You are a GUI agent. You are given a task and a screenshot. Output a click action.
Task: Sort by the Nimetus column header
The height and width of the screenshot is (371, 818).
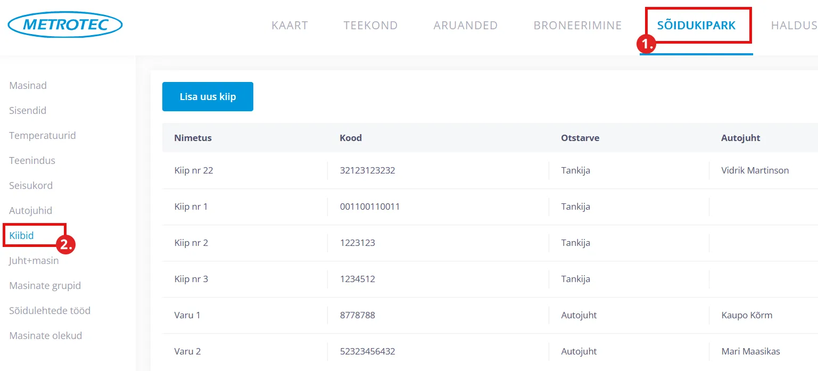coord(193,138)
